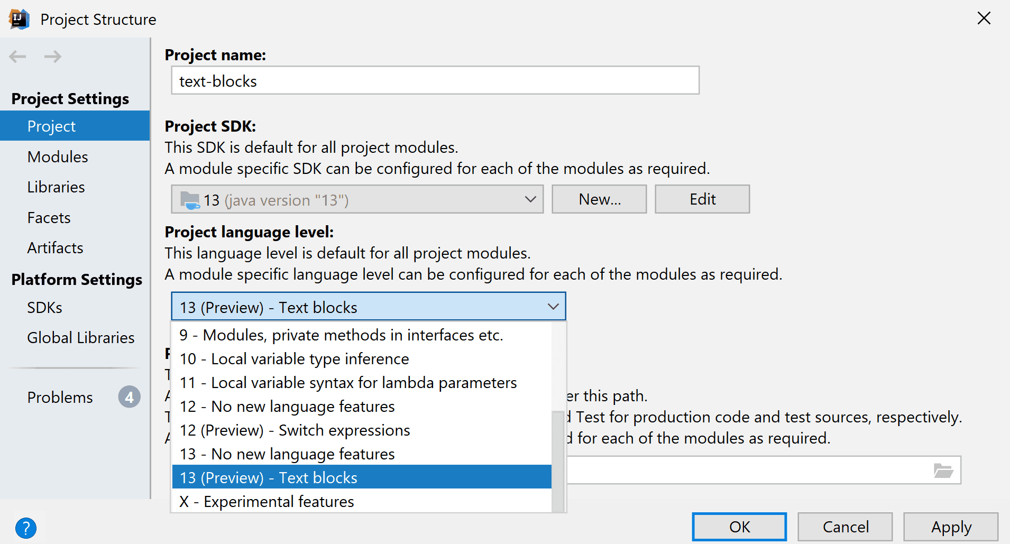Pick "X - Experimental features" language level

[267, 501]
